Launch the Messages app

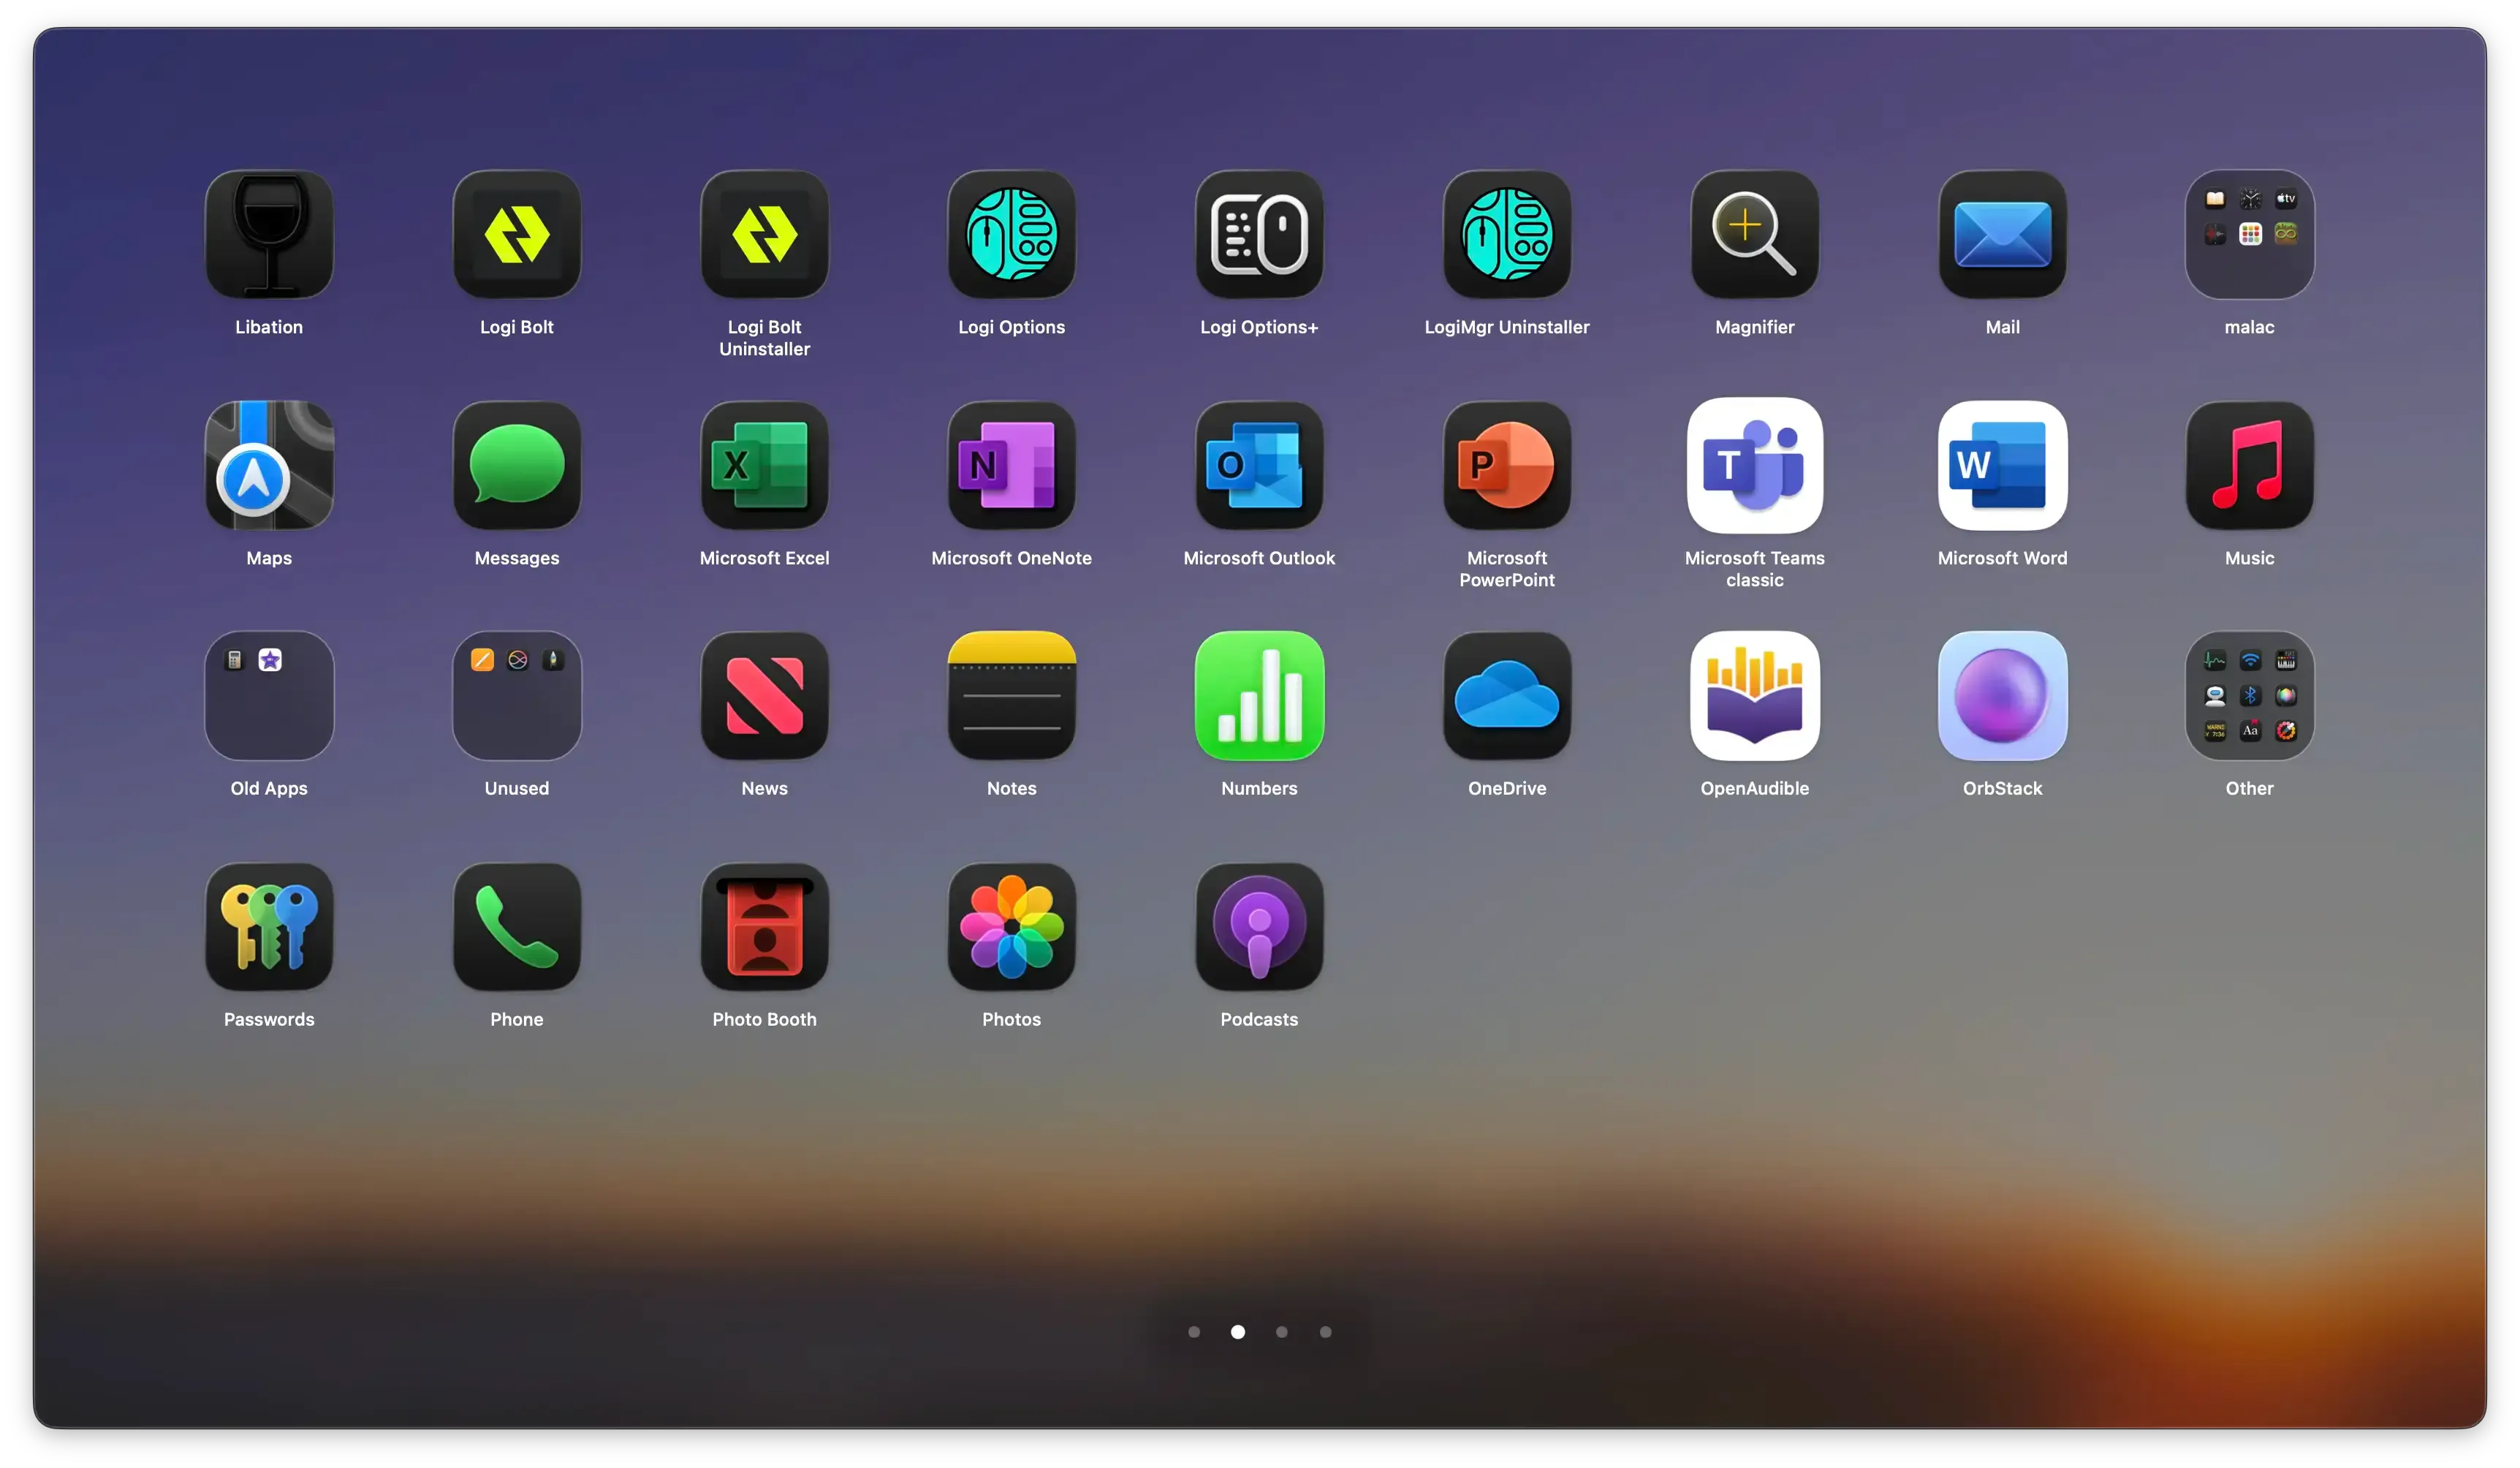[x=517, y=465]
